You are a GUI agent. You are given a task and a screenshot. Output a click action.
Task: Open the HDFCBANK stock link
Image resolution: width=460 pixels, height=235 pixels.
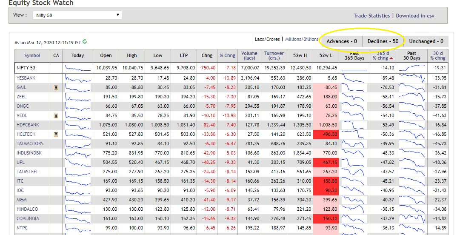pos(28,125)
